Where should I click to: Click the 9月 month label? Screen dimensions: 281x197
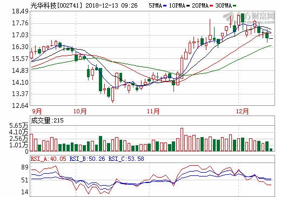(37, 111)
